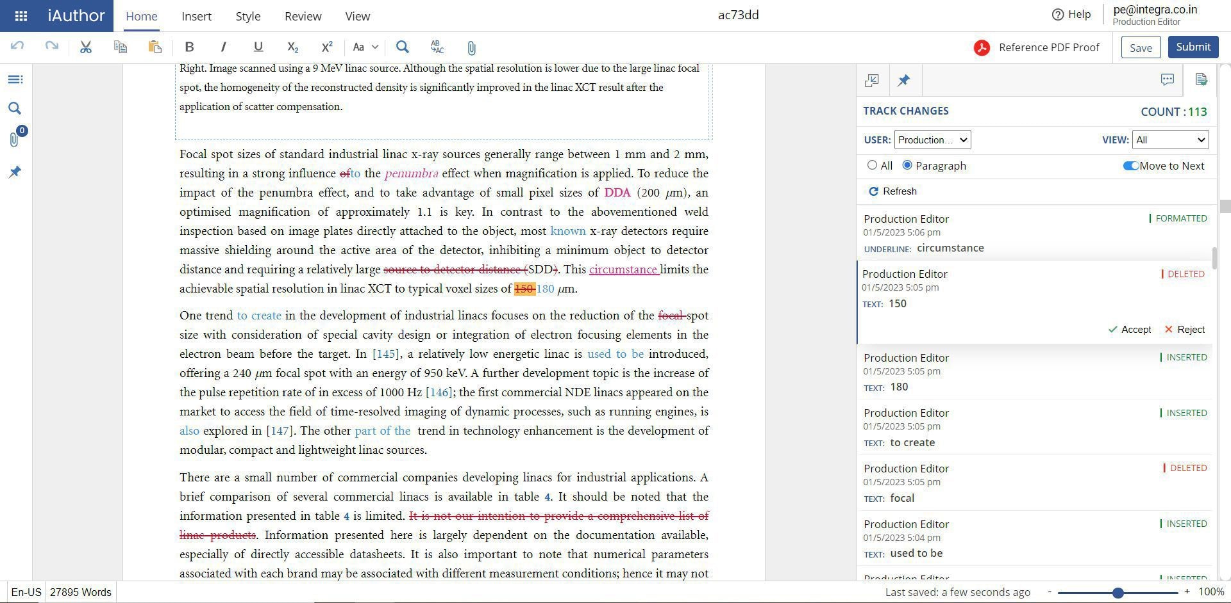Toggle Underline formatting
The width and height of the screenshot is (1231, 603).
click(258, 47)
